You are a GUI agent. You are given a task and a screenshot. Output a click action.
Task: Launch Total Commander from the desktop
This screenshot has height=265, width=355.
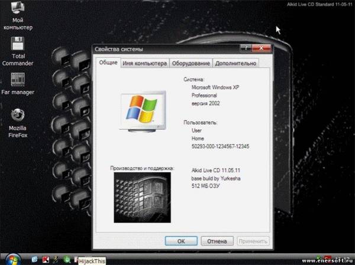[18, 51]
